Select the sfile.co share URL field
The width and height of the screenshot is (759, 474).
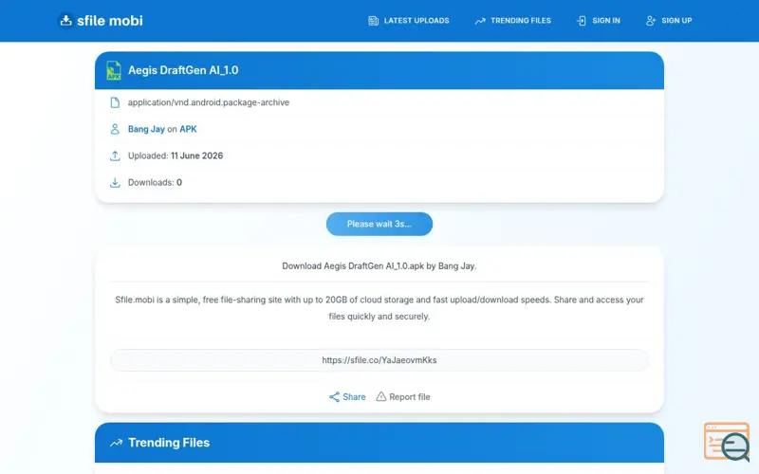pos(379,360)
